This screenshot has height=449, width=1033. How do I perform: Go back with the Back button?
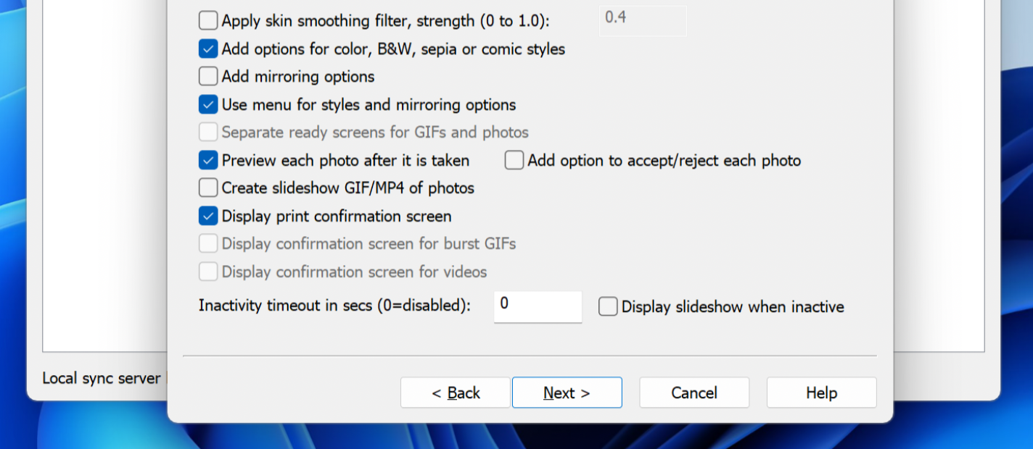coord(456,393)
